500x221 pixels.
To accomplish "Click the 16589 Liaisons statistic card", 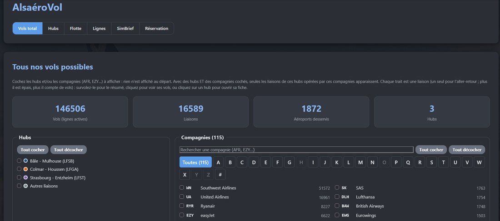I will 191,112.
